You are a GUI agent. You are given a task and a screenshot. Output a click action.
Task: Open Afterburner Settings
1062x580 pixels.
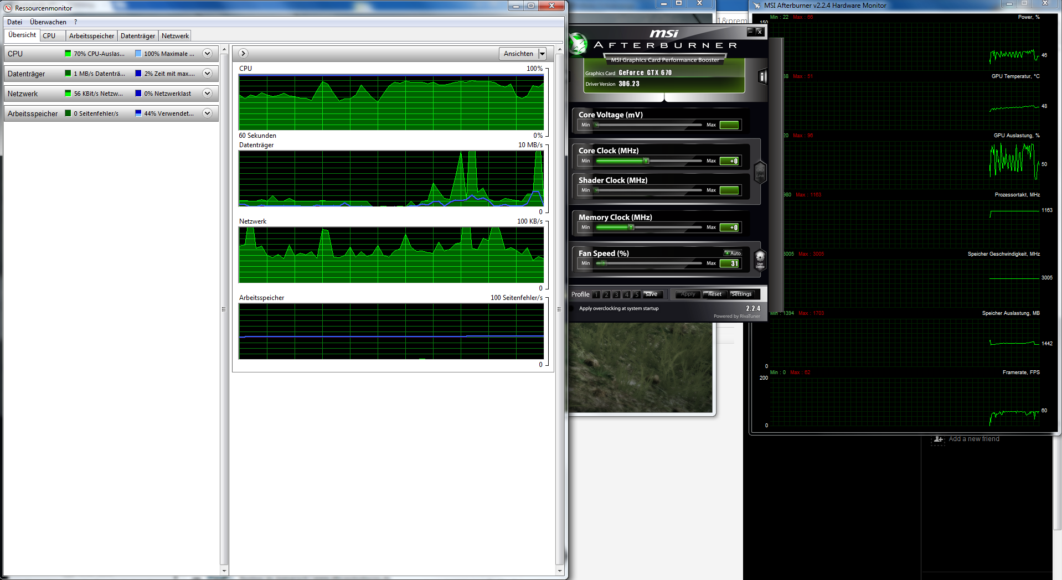click(x=741, y=294)
